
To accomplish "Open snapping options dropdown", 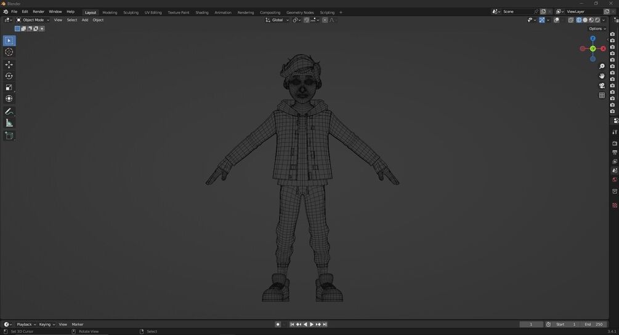I will [x=315, y=20].
